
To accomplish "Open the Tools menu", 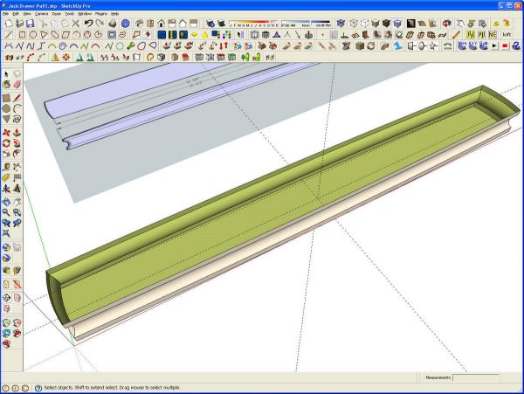I will (70, 14).
